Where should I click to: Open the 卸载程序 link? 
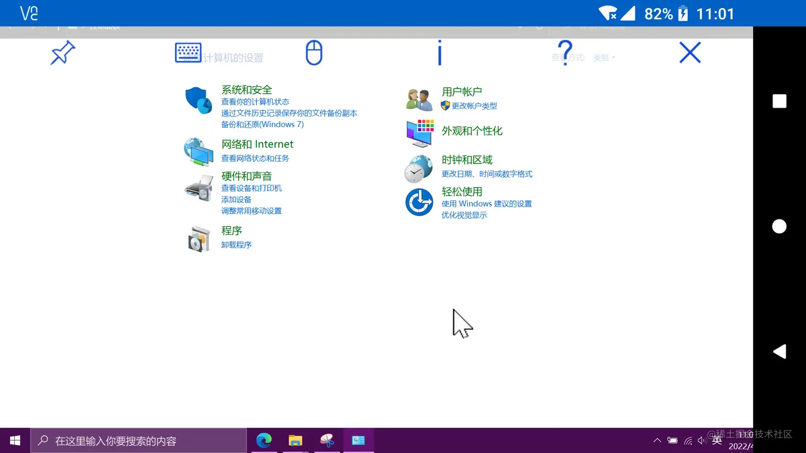click(x=236, y=244)
